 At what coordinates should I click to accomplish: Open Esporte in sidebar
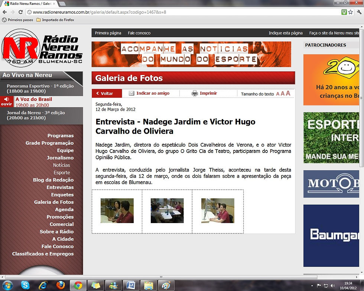pyautogui.click(x=62, y=173)
